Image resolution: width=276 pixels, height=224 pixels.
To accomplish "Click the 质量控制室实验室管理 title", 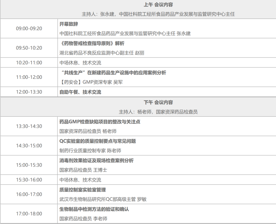I will point(83,190).
